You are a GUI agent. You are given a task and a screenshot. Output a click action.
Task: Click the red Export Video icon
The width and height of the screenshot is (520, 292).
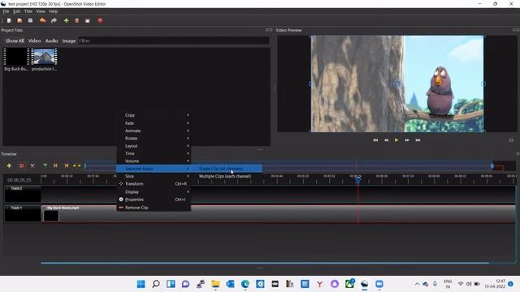point(100,20)
